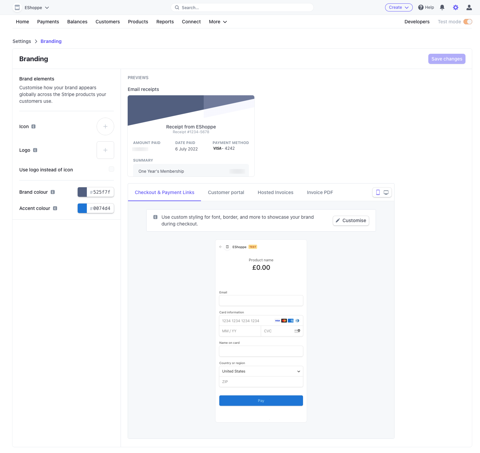Open the Accent colour swatch picker
Screen dimensions: 480x453
click(x=82, y=208)
